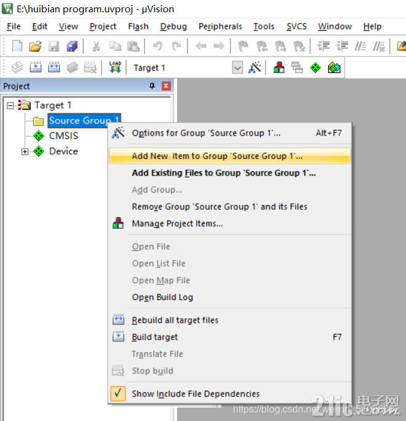406x421 pixels.
Task: Open the Help menu
Action: click(372, 26)
